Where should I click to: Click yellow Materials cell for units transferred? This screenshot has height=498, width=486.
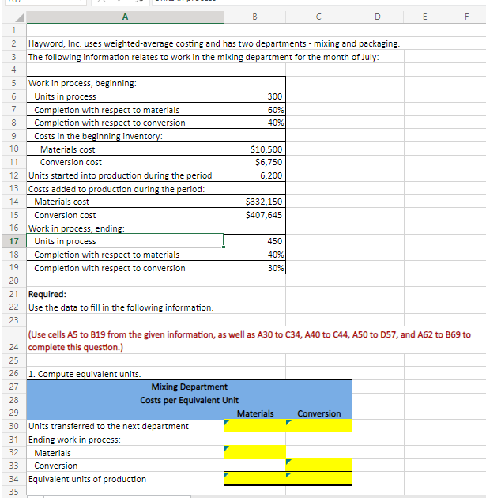coord(254,426)
